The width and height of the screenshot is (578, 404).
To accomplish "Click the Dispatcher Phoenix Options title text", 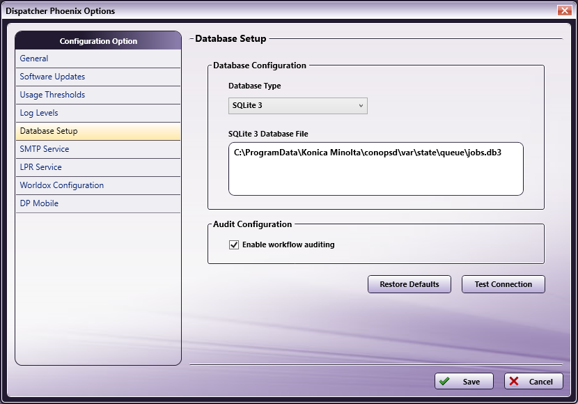I will 61,11.
